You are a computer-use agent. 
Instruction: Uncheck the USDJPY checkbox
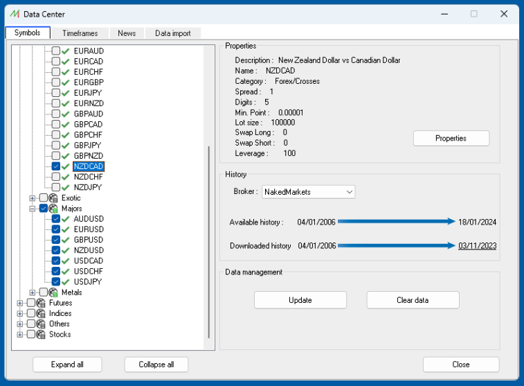56,282
